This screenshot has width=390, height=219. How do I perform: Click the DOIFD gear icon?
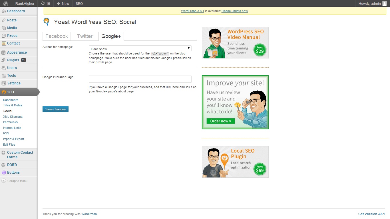4,165
